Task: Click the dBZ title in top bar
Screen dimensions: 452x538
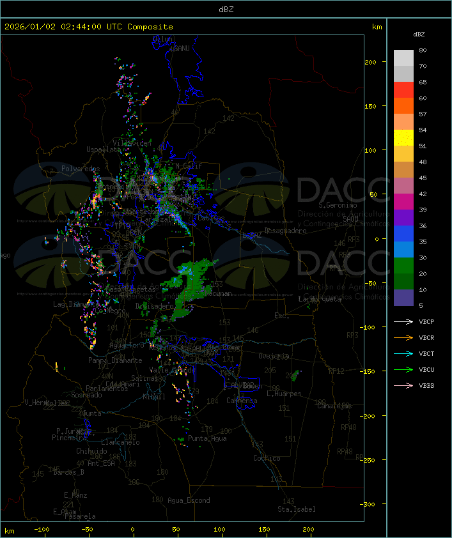Action: [226, 10]
